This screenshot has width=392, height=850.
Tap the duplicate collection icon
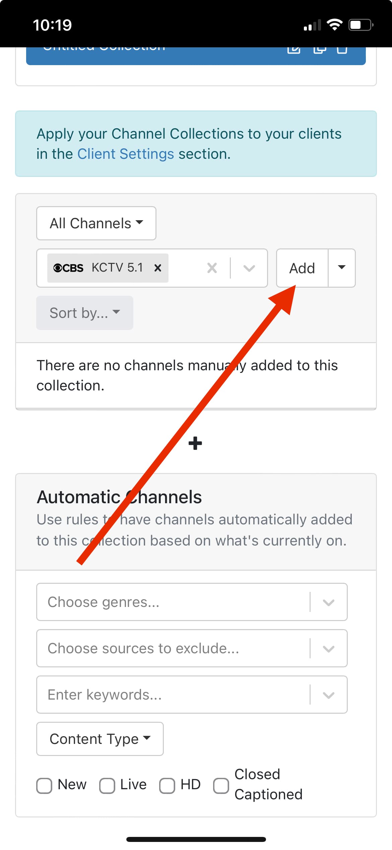coord(320,50)
